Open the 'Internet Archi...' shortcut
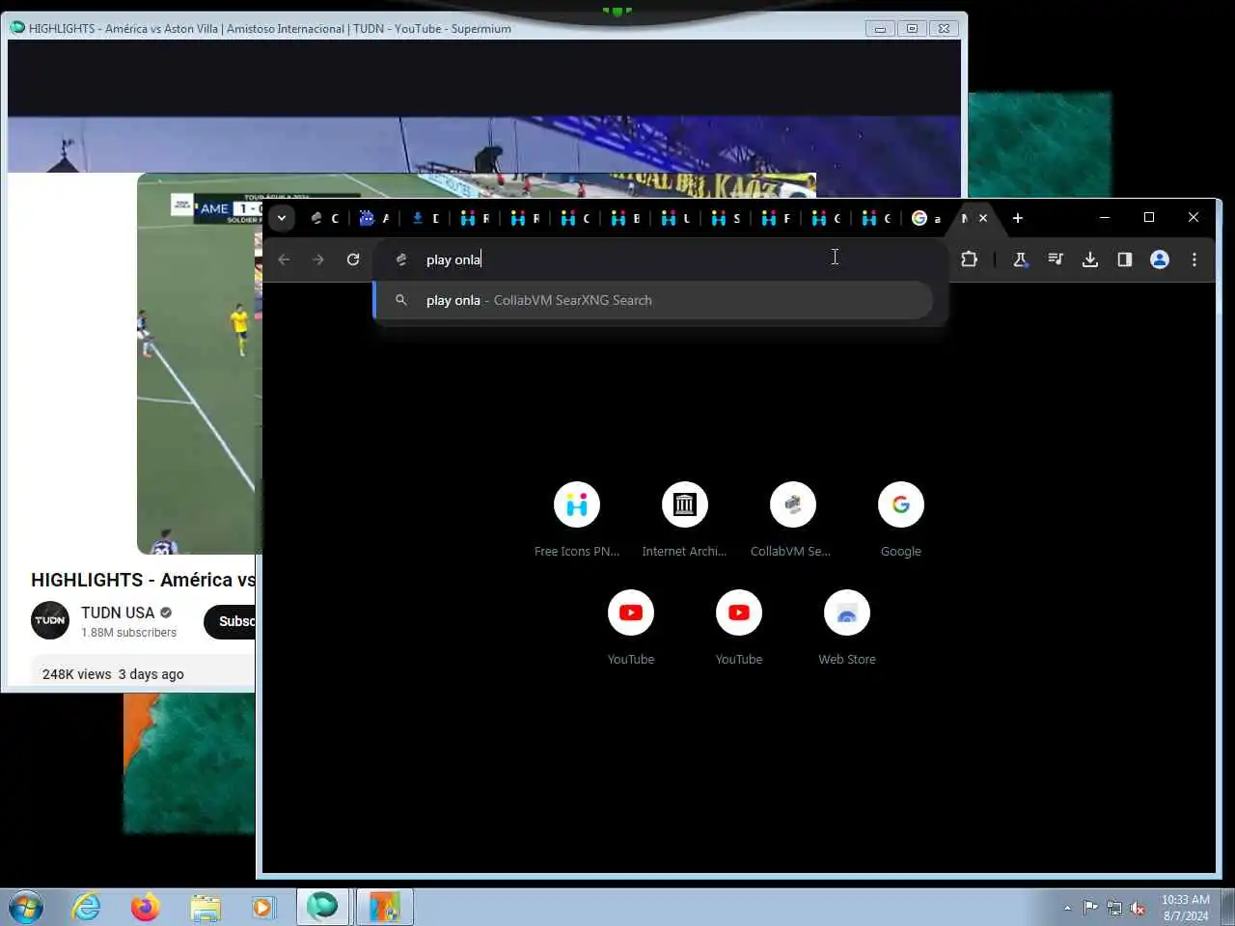Viewport: 1235px width, 926px height. click(x=685, y=519)
